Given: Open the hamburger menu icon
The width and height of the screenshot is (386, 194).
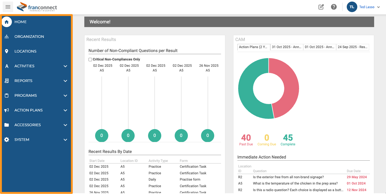Looking at the screenshot, I should 8,7.
